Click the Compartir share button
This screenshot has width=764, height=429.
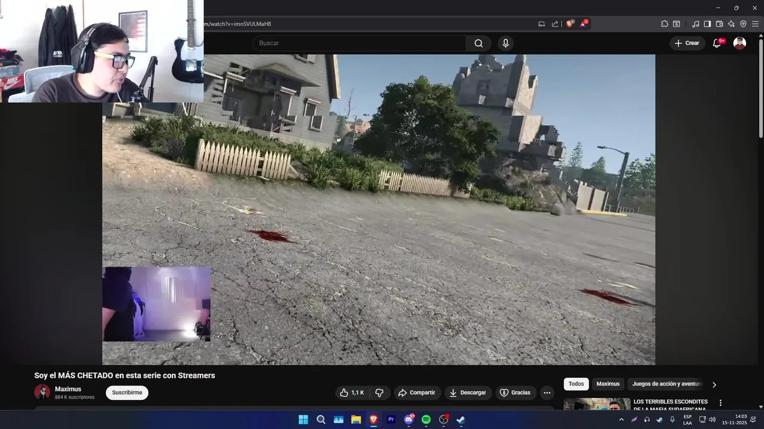pos(417,393)
